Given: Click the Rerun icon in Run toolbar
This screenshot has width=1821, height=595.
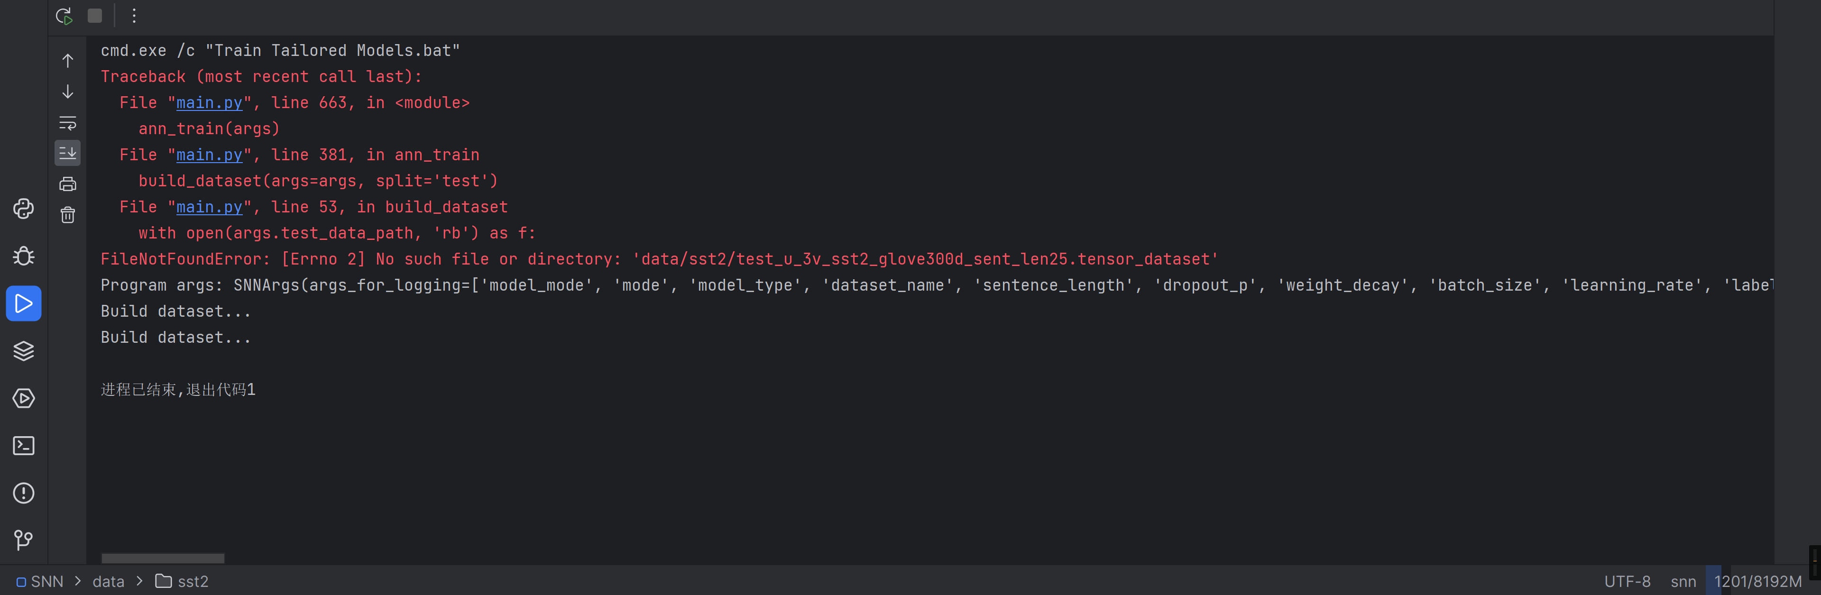Looking at the screenshot, I should pyautogui.click(x=64, y=16).
